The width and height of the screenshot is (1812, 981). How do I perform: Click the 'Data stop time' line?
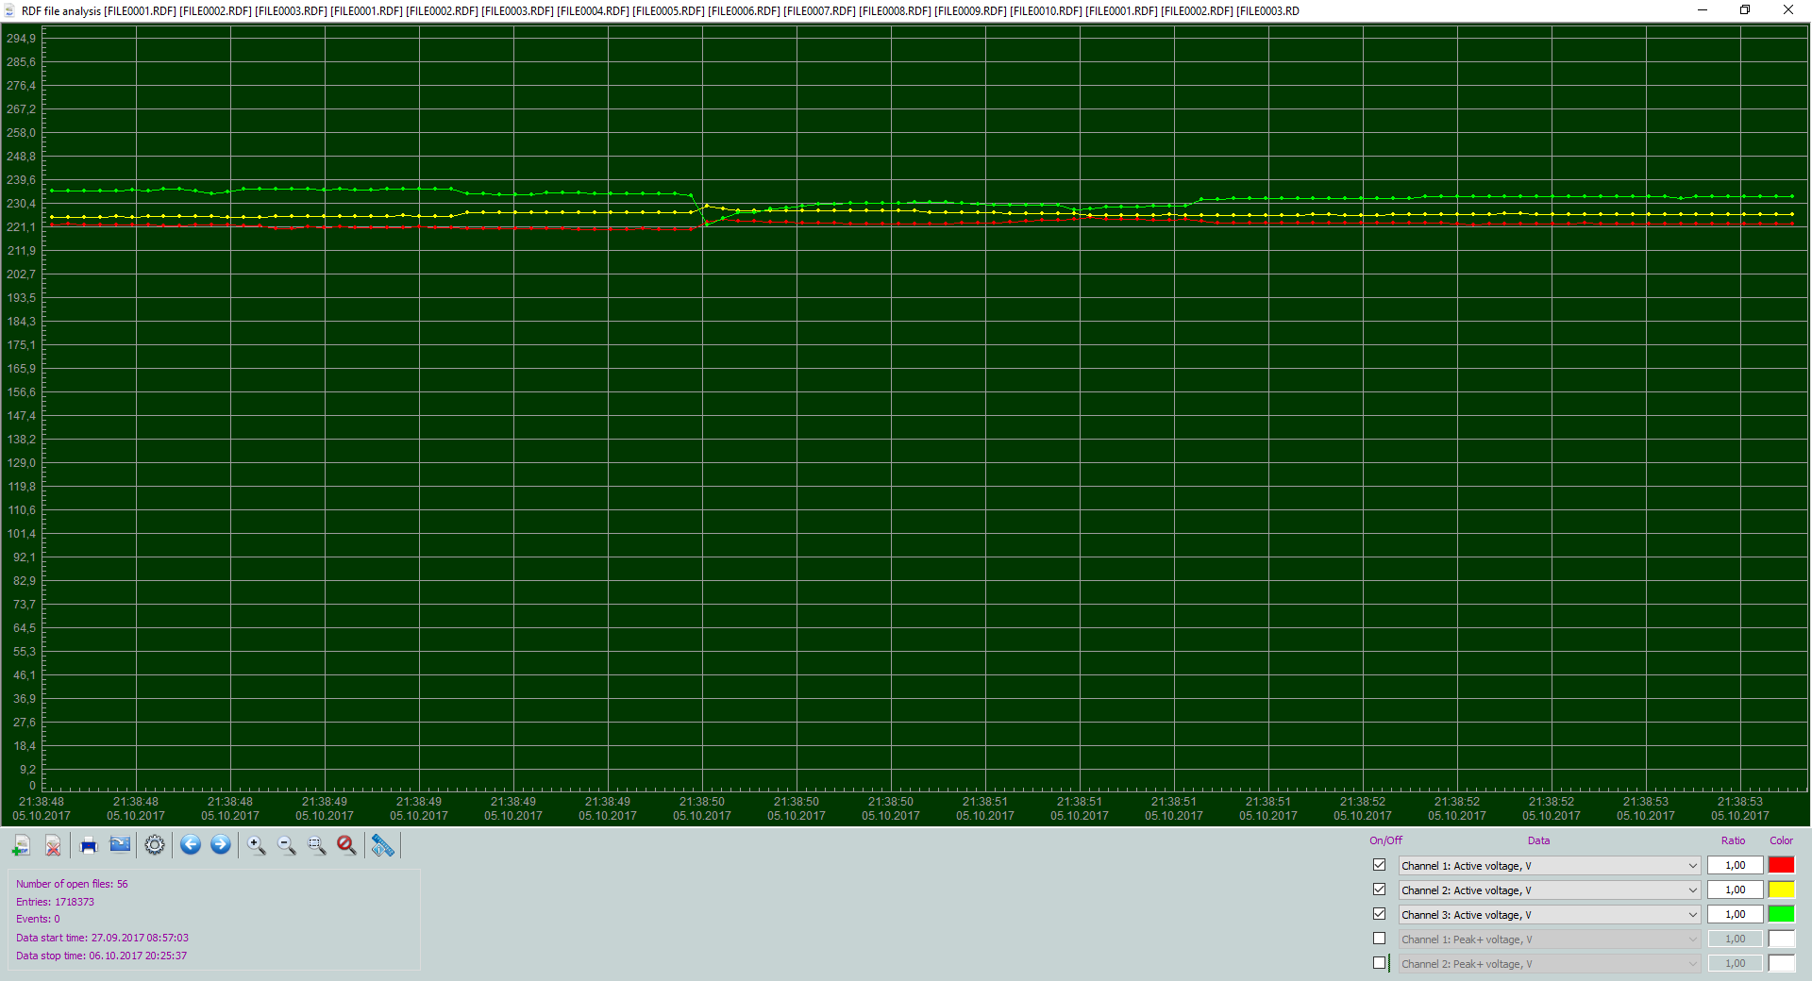[x=101, y=956]
